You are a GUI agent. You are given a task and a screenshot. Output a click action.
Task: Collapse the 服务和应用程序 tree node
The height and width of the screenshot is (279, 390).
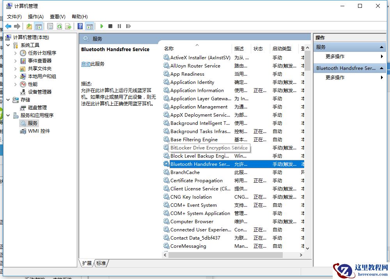point(8,116)
